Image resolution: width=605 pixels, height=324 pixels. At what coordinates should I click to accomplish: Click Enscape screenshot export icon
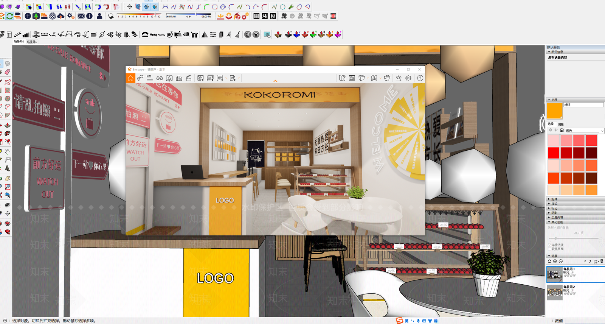click(x=200, y=78)
